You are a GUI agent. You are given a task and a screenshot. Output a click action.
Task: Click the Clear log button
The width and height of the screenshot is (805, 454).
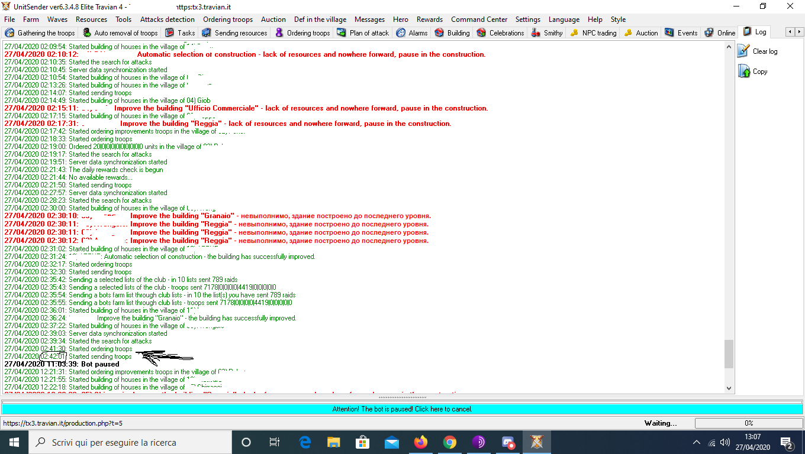coord(758,51)
